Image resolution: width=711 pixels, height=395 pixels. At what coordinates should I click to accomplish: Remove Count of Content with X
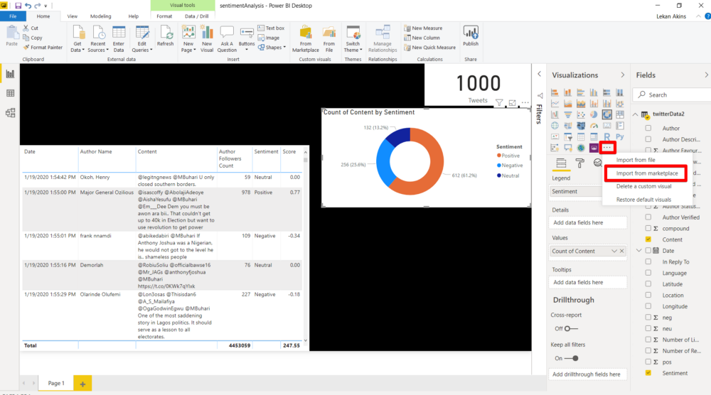[x=622, y=251]
